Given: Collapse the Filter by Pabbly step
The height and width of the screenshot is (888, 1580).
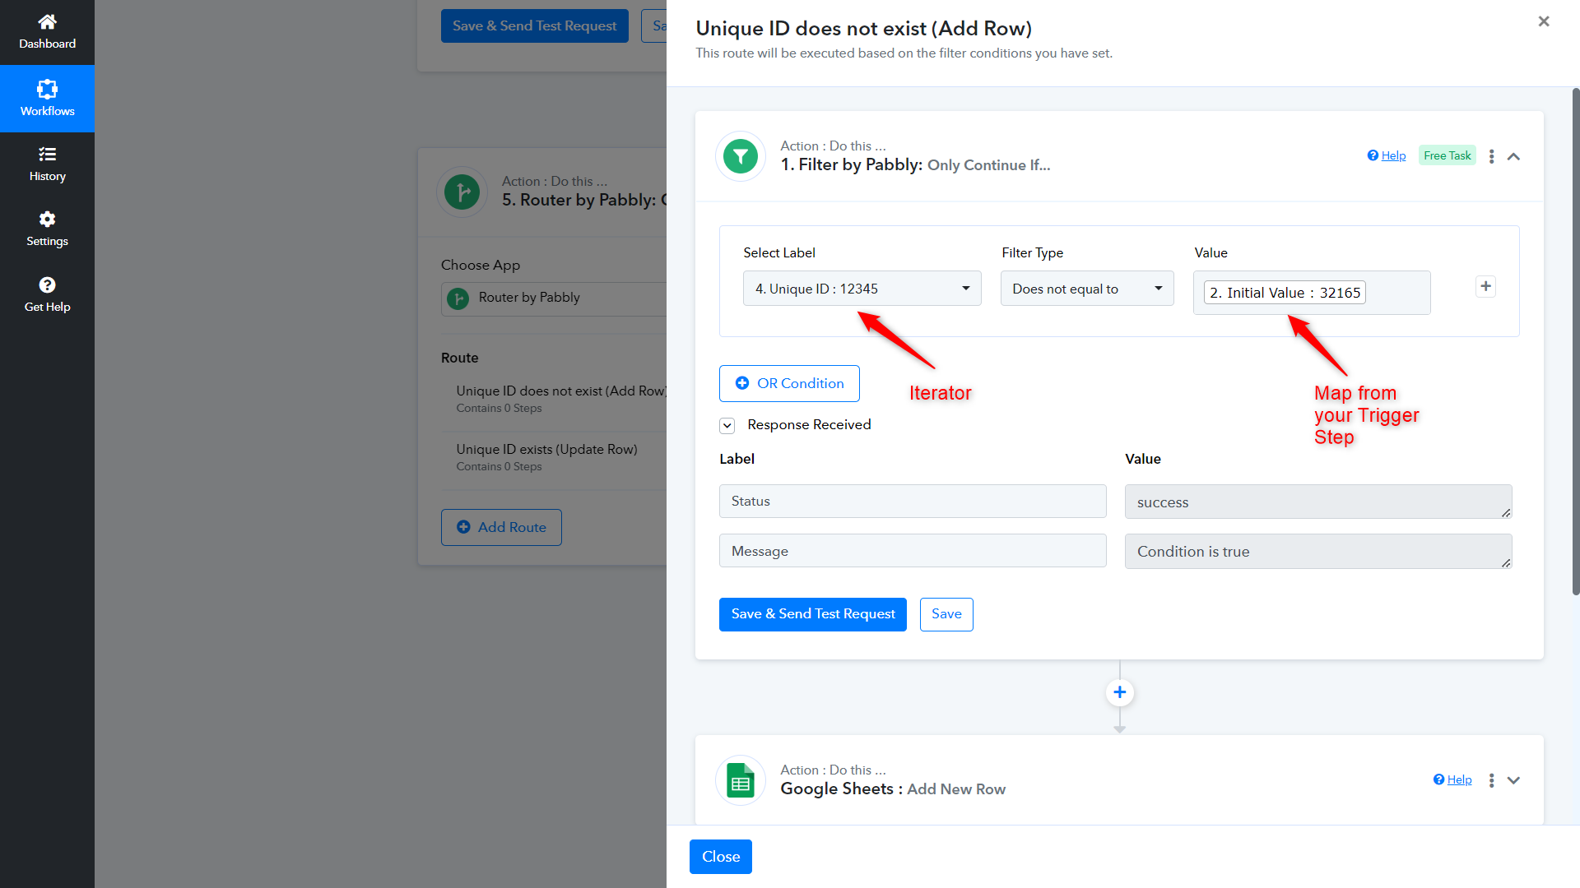Looking at the screenshot, I should tap(1513, 156).
